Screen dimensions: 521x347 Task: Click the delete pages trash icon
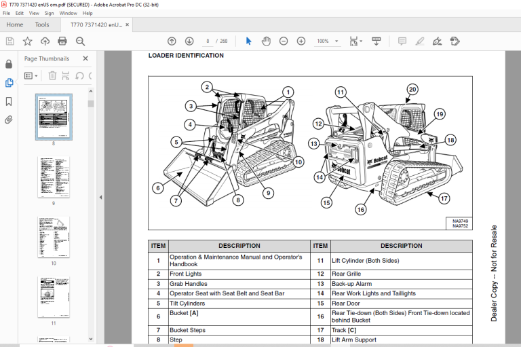[52, 76]
